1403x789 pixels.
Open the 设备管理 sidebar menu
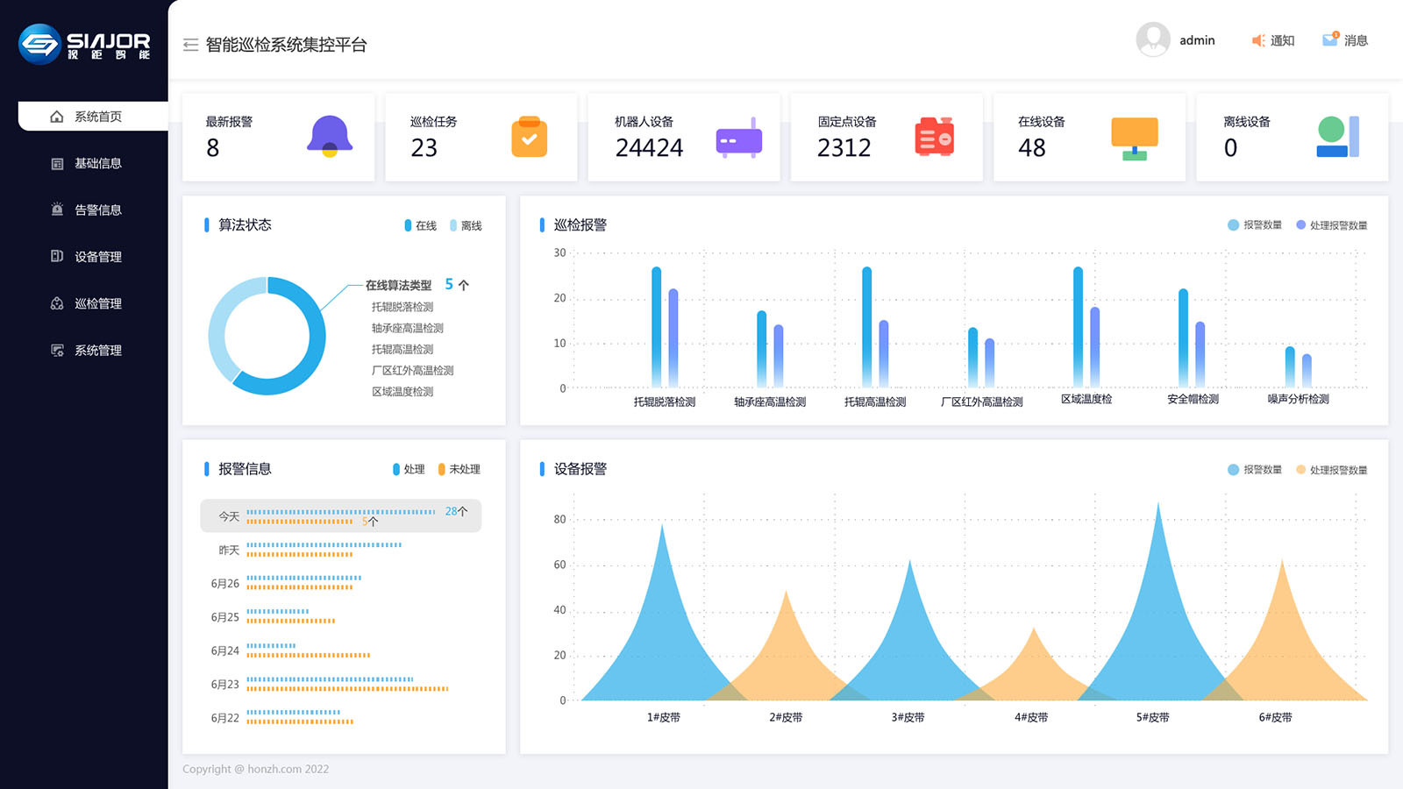click(96, 256)
